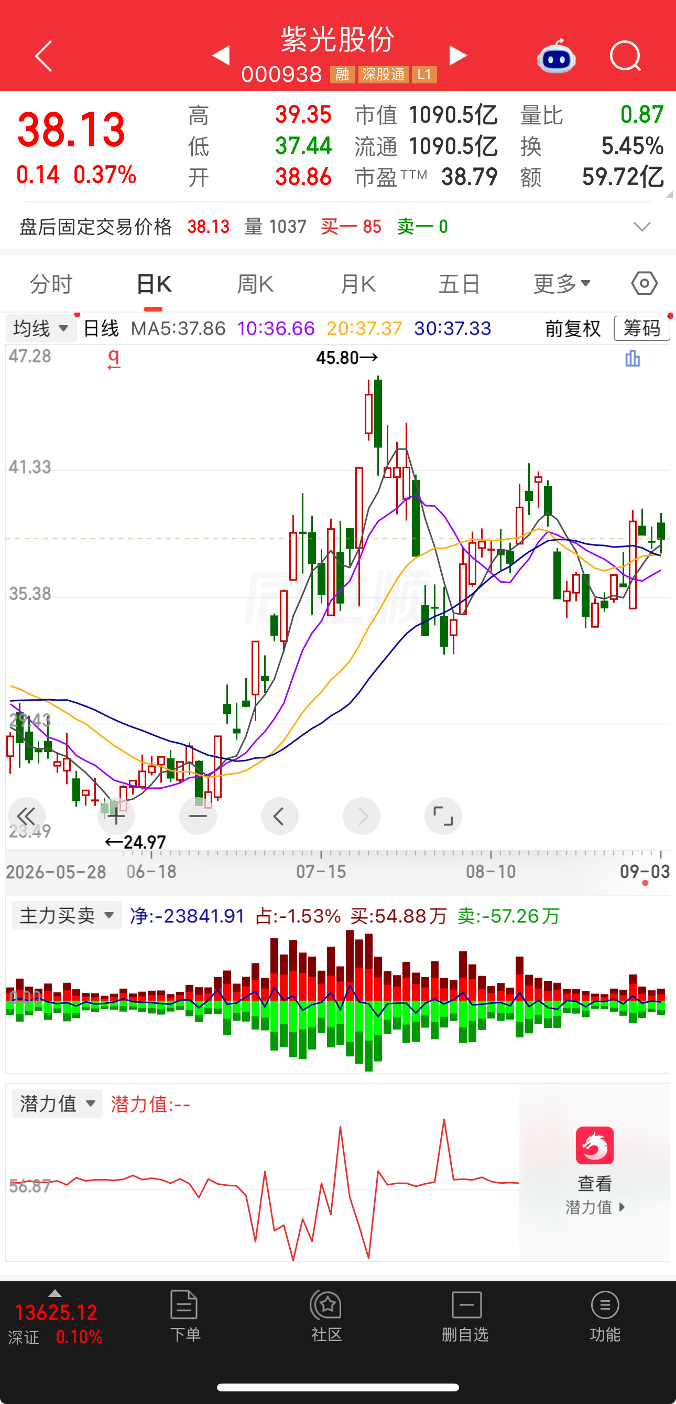
Task: Click the blue bar chart icon
Action: click(633, 359)
